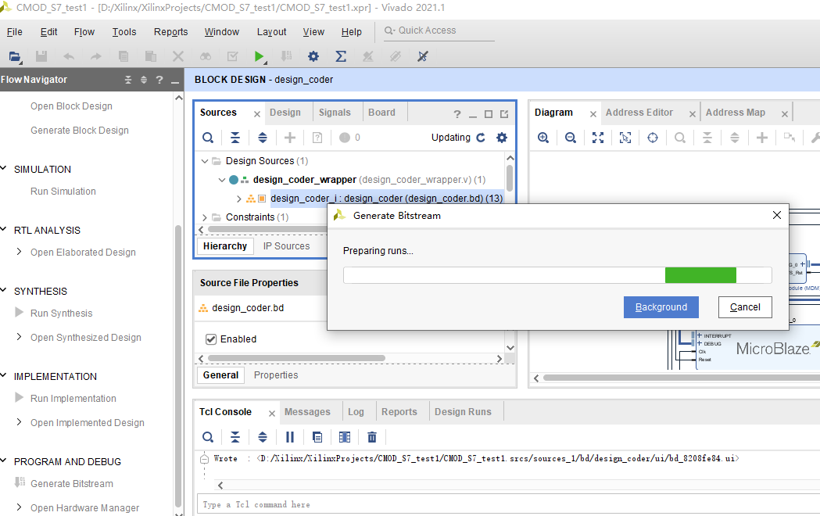Open the Reports menu
This screenshot has height=516, width=820.
click(x=170, y=32)
